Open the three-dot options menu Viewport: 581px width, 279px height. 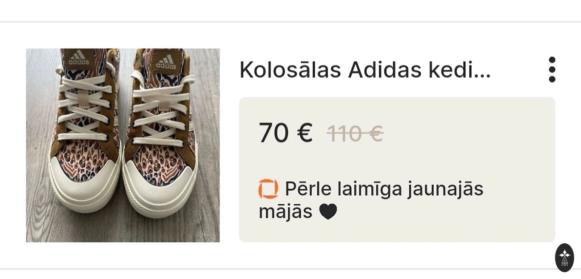click(552, 69)
